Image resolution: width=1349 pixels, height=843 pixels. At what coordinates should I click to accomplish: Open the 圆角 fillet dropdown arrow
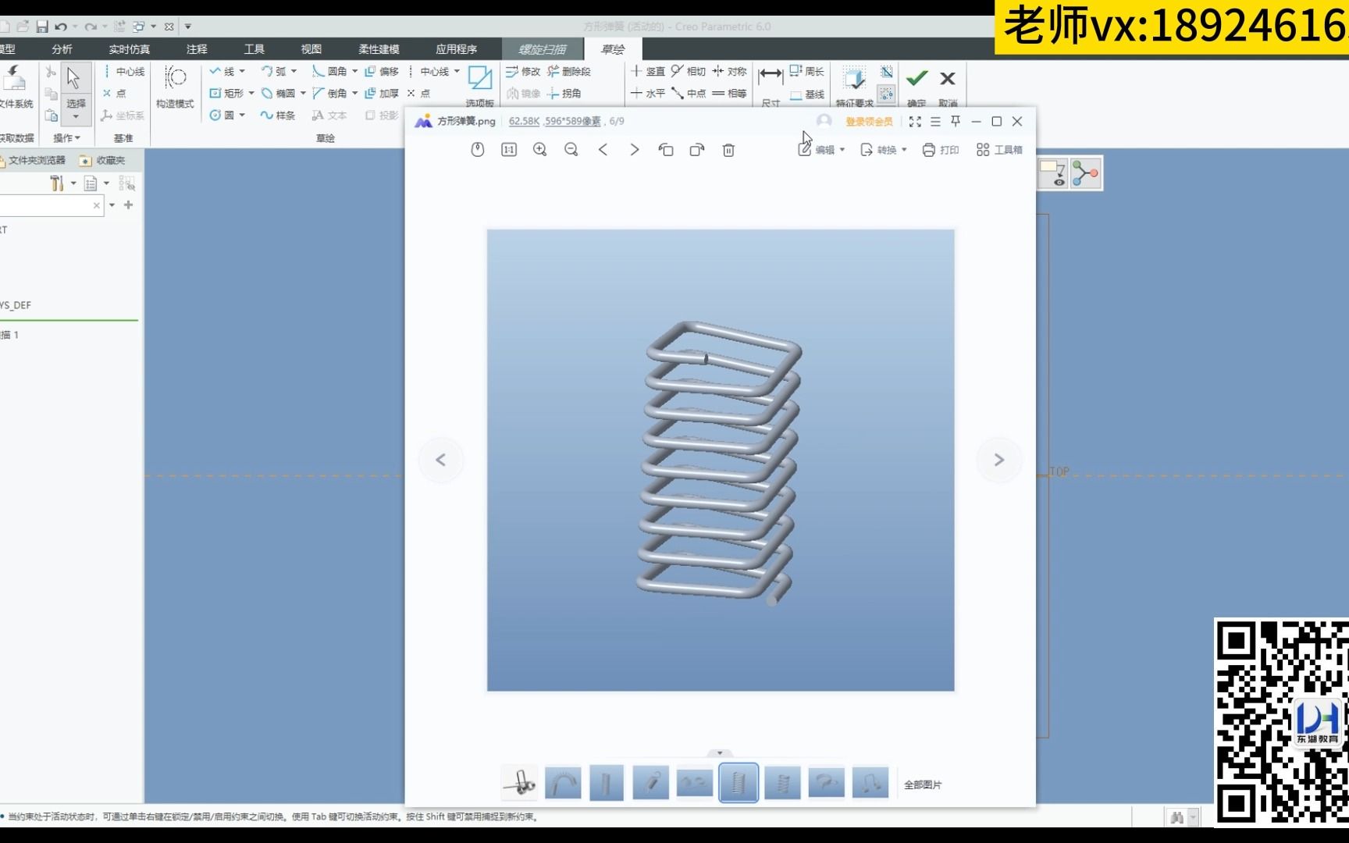tap(354, 71)
